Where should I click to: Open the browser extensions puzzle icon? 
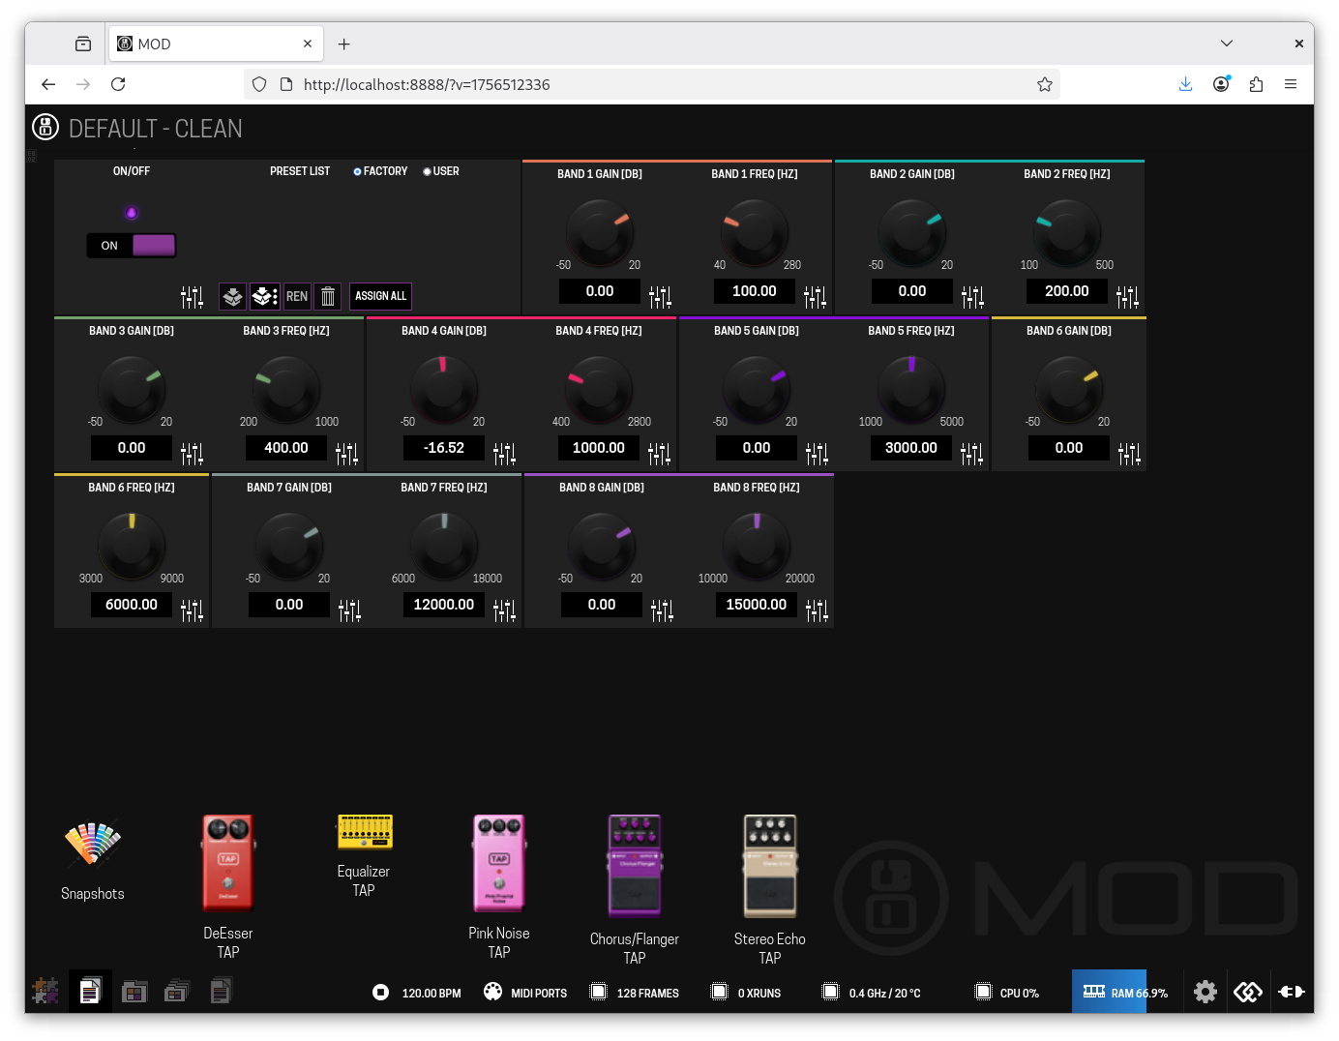[1256, 84]
